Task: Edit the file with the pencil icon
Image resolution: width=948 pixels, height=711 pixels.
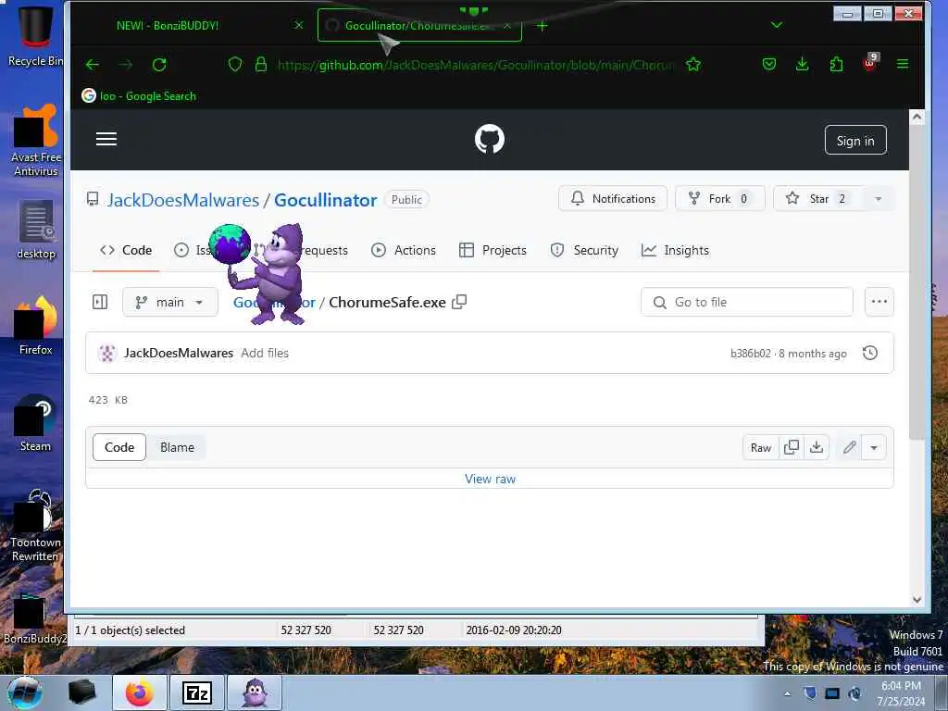Action: pyautogui.click(x=850, y=447)
